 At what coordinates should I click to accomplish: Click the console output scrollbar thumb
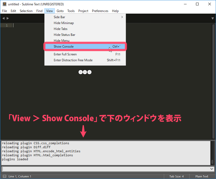pyautogui.click(x=213, y=162)
